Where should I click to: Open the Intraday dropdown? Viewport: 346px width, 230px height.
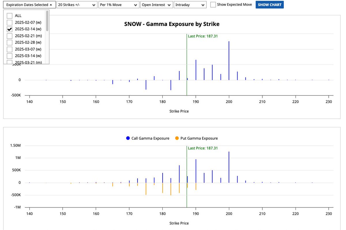[x=190, y=5]
